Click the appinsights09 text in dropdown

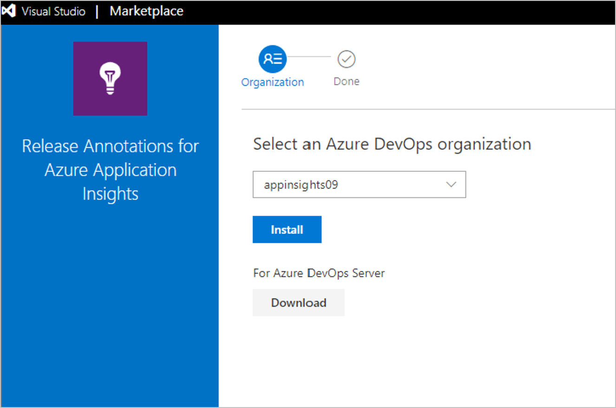click(301, 185)
